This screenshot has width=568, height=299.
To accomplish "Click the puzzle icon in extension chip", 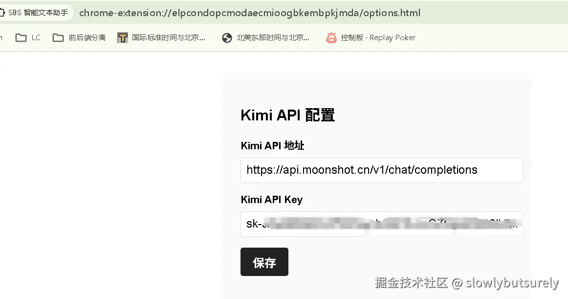I will 1,13.
